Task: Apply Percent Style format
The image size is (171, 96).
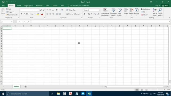Action: point(89,14)
